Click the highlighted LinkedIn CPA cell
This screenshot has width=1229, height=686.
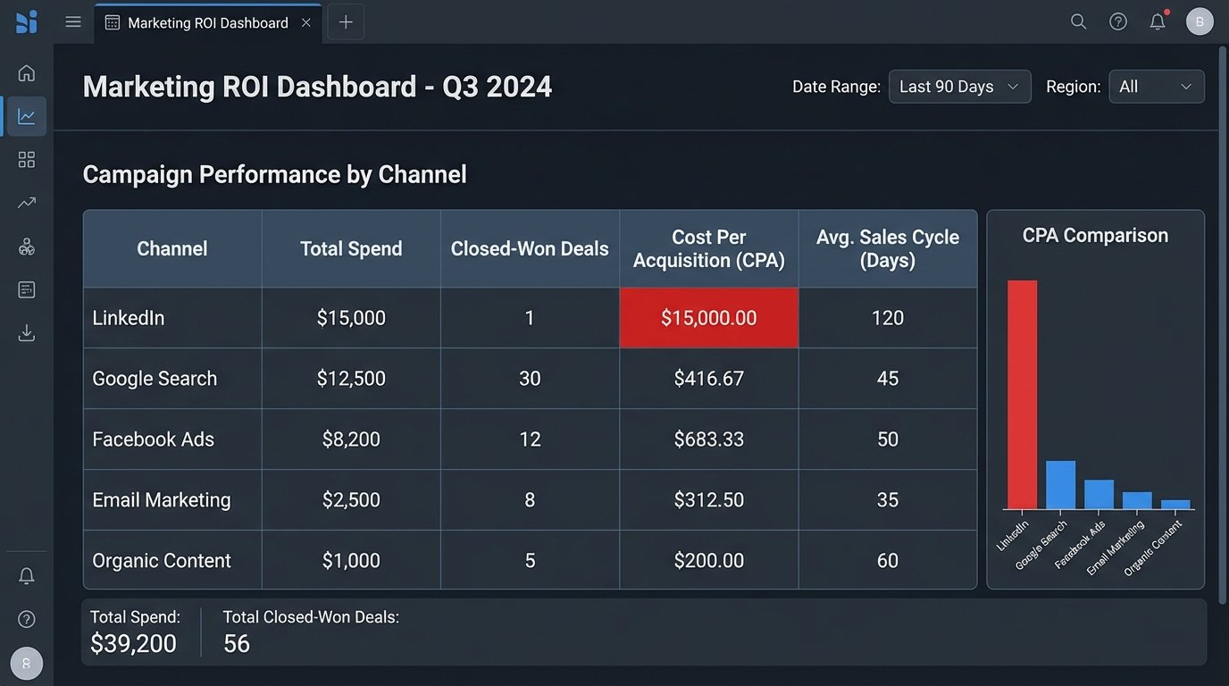click(x=708, y=317)
